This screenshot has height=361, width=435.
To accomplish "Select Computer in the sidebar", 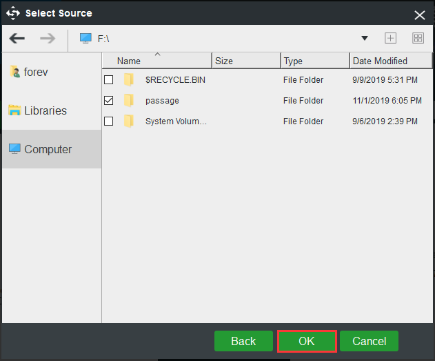I will (x=48, y=149).
